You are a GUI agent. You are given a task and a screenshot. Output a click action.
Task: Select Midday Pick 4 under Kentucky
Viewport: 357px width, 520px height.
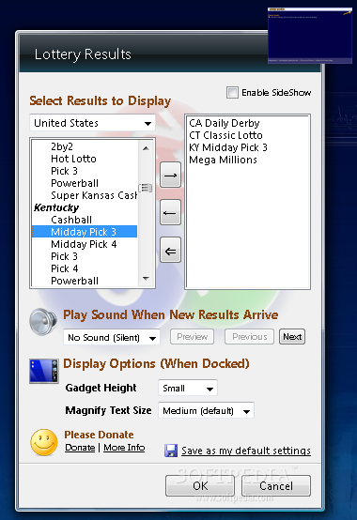pos(84,244)
